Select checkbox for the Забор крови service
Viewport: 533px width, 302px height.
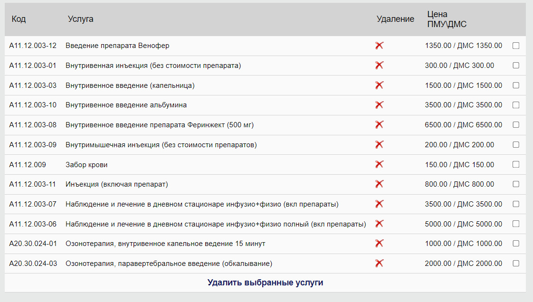pyautogui.click(x=516, y=164)
